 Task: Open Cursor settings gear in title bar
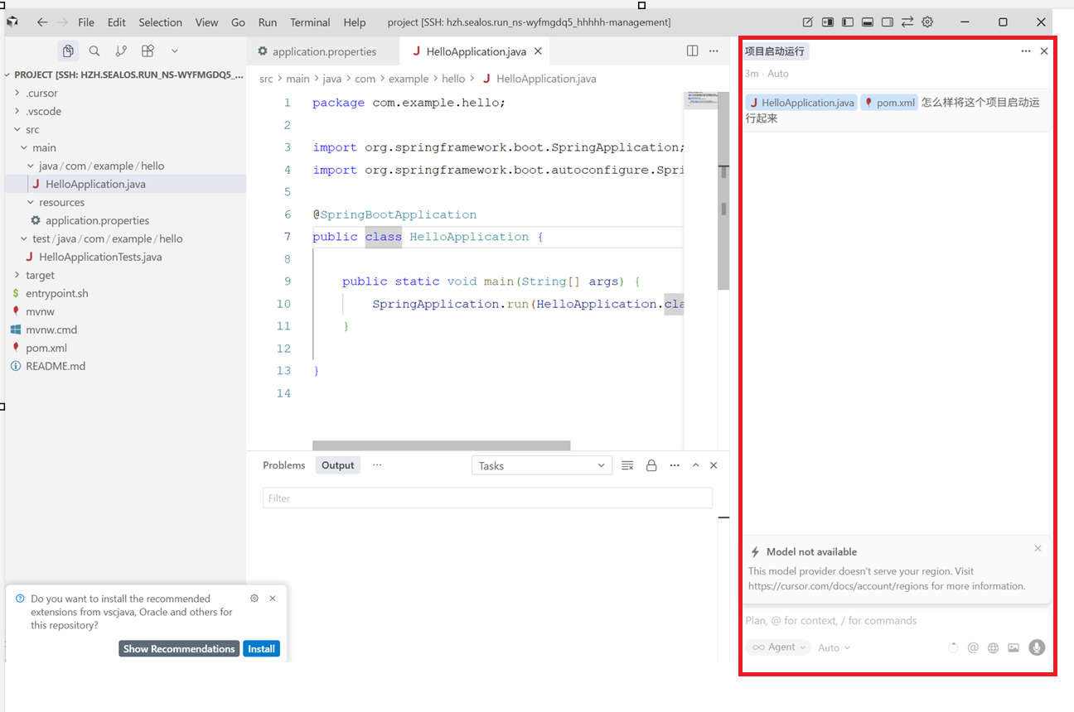point(927,22)
